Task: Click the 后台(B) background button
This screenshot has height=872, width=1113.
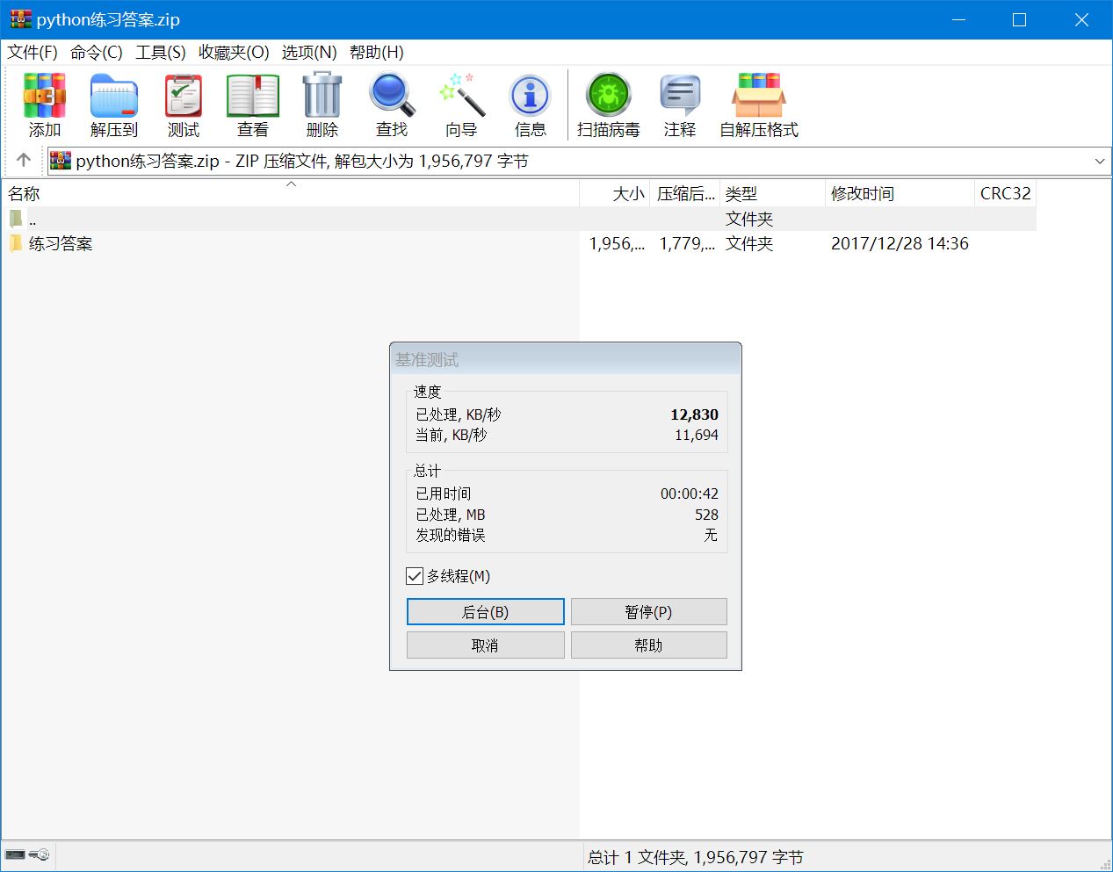Action: coord(485,611)
